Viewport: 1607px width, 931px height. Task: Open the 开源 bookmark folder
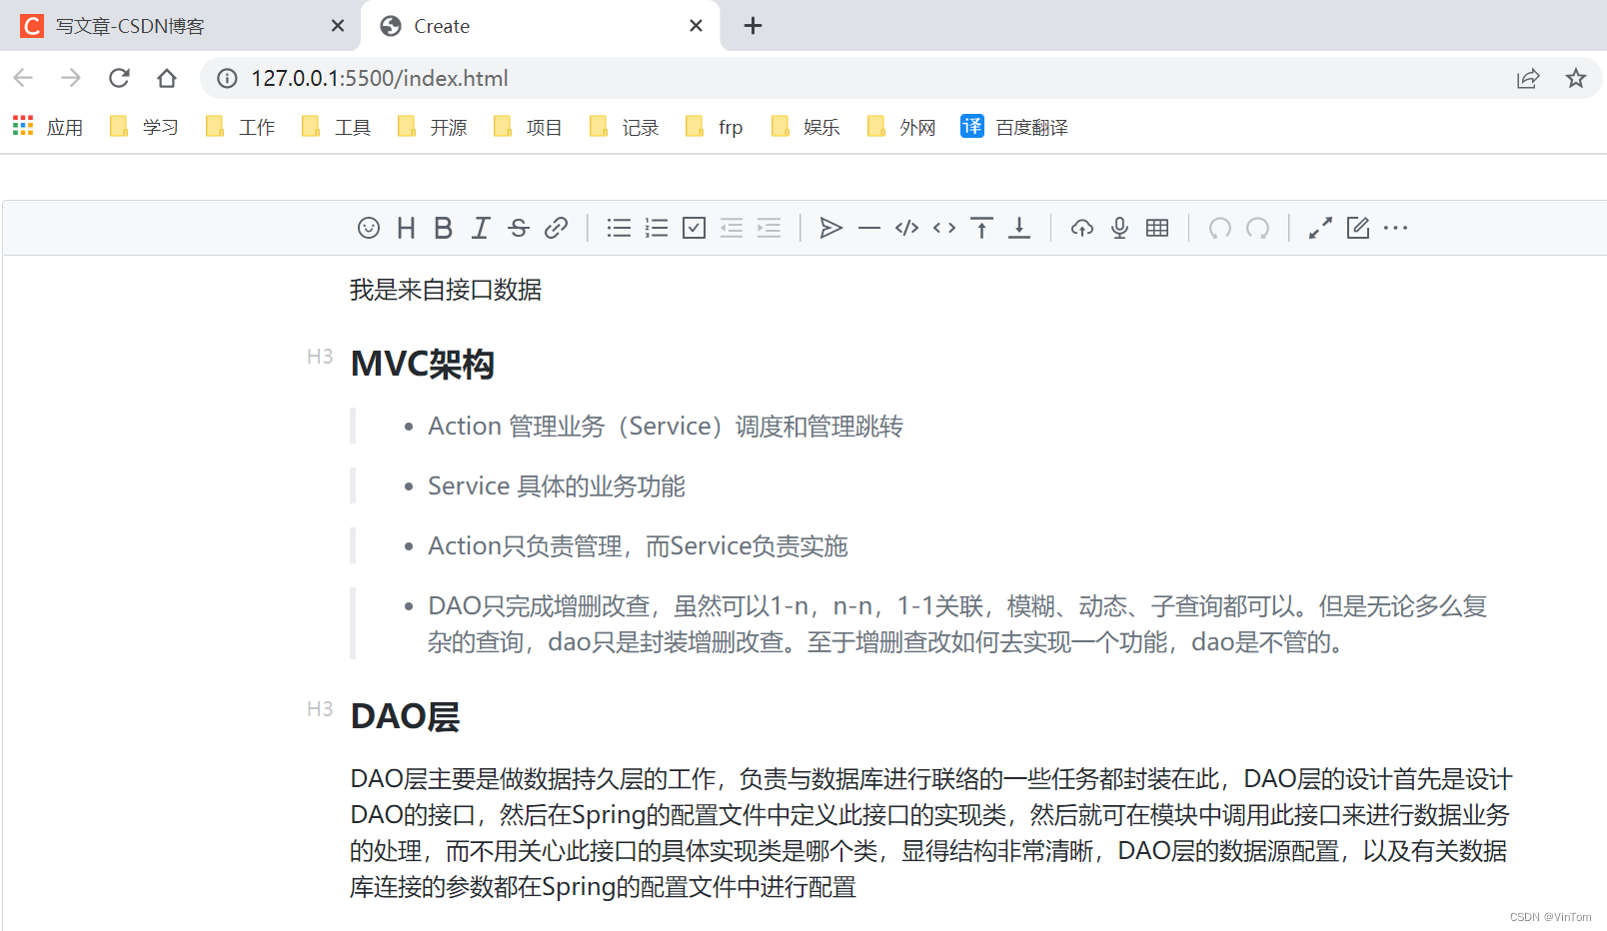pyautogui.click(x=432, y=127)
